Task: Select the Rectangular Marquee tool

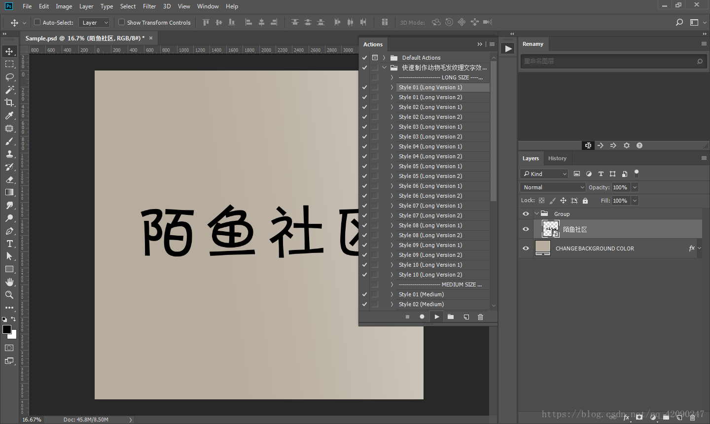Action: 9,64
